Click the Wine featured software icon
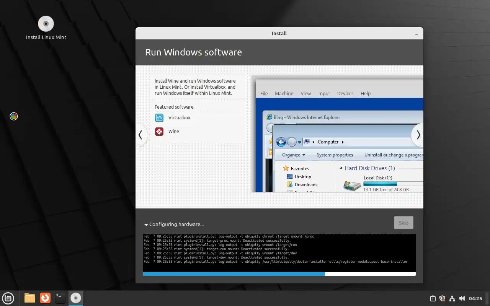The height and width of the screenshot is (306, 490). (x=159, y=132)
